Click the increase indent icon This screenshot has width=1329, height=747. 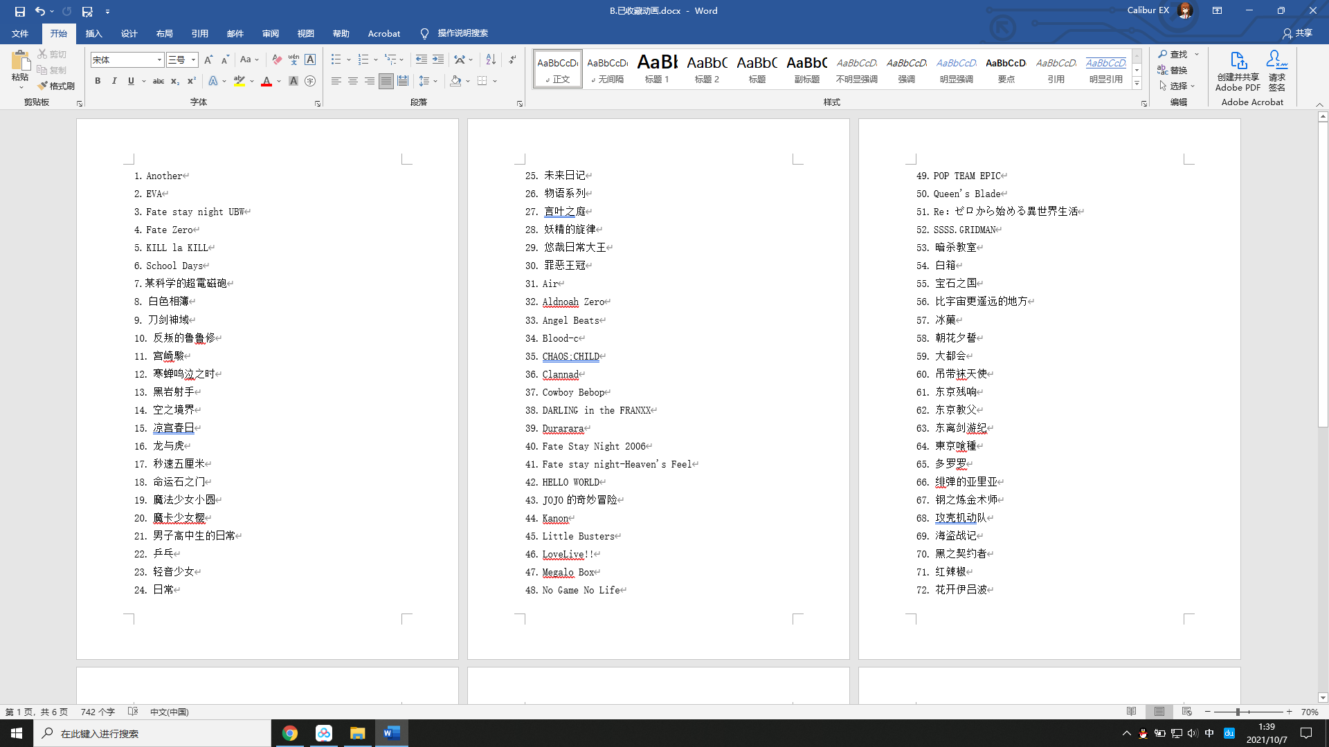tap(438, 60)
